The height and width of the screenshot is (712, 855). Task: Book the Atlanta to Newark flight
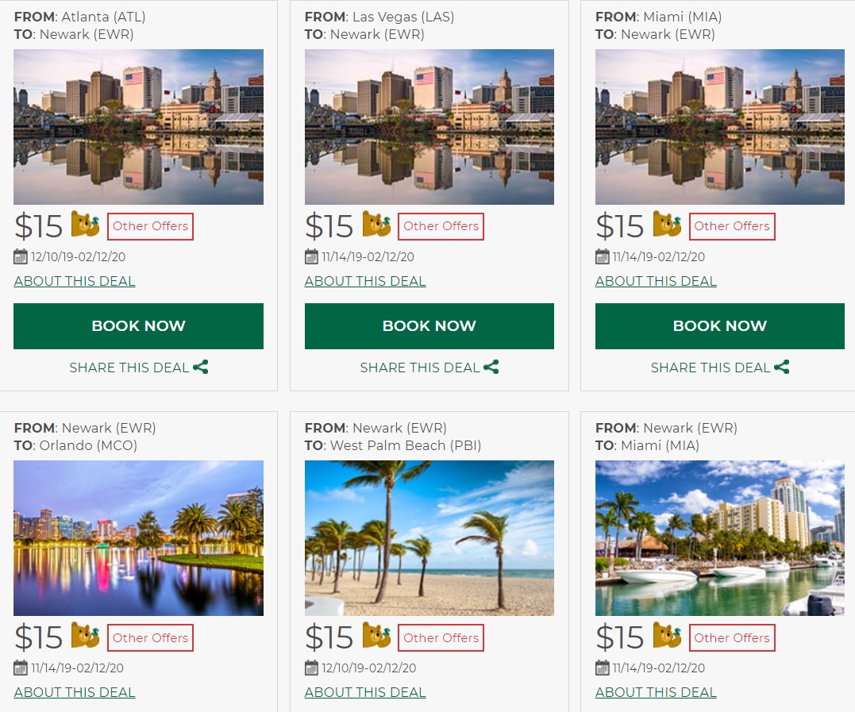[138, 326]
